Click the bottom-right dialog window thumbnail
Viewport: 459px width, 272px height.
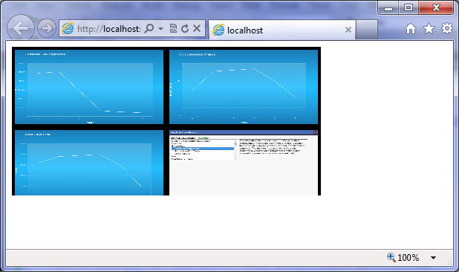pos(244,163)
